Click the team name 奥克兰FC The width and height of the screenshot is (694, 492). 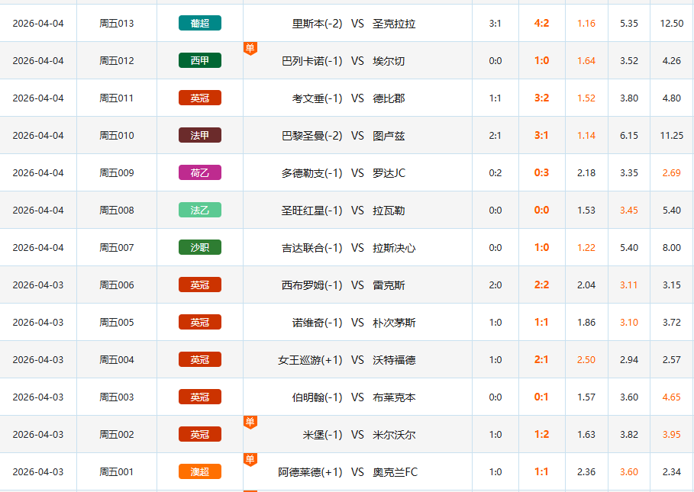[x=395, y=471]
